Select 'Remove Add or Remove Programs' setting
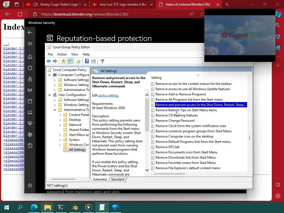Viewport: 284px width, 213px height. click(181, 94)
